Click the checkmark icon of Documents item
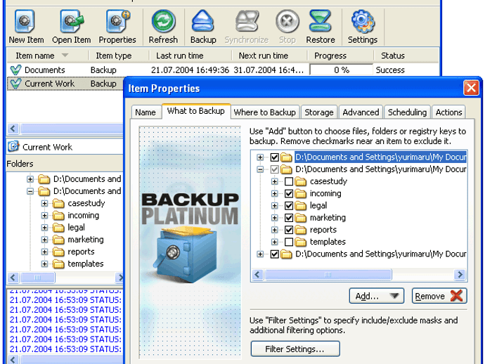 click(15, 70)
